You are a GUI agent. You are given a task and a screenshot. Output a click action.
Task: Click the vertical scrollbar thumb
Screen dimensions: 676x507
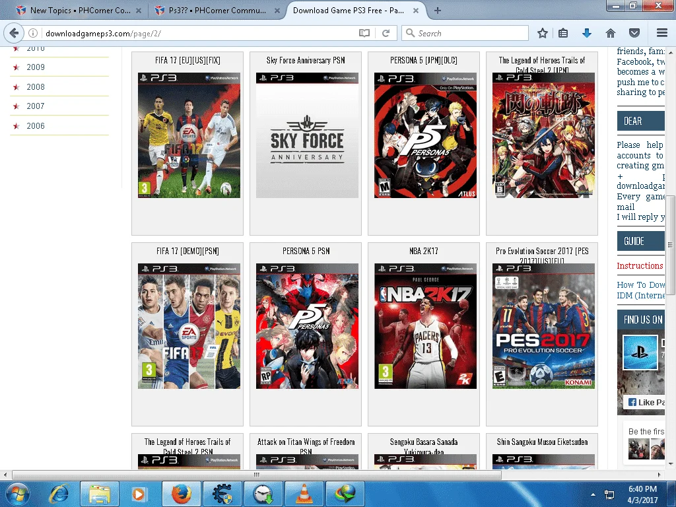670,246
